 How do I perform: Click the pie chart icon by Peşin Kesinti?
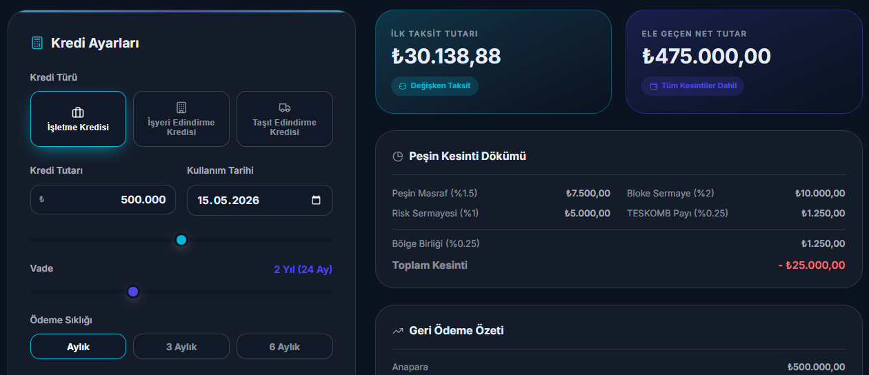coord(397,156)
